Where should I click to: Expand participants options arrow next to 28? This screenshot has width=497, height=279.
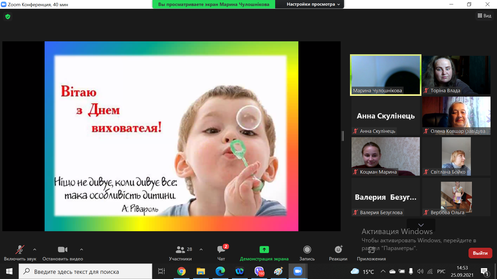(201, 250)
